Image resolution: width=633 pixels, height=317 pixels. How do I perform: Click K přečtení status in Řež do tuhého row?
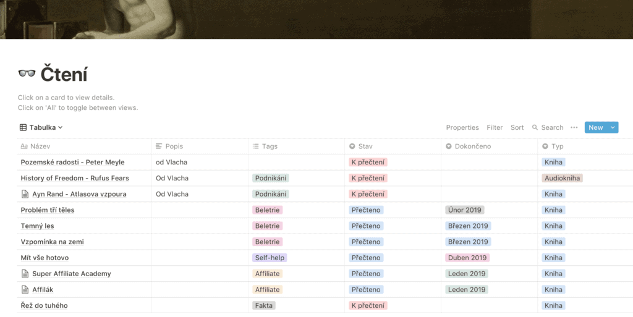tap(368, 306)
